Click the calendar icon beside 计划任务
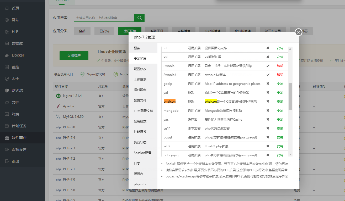 point(7,126)
